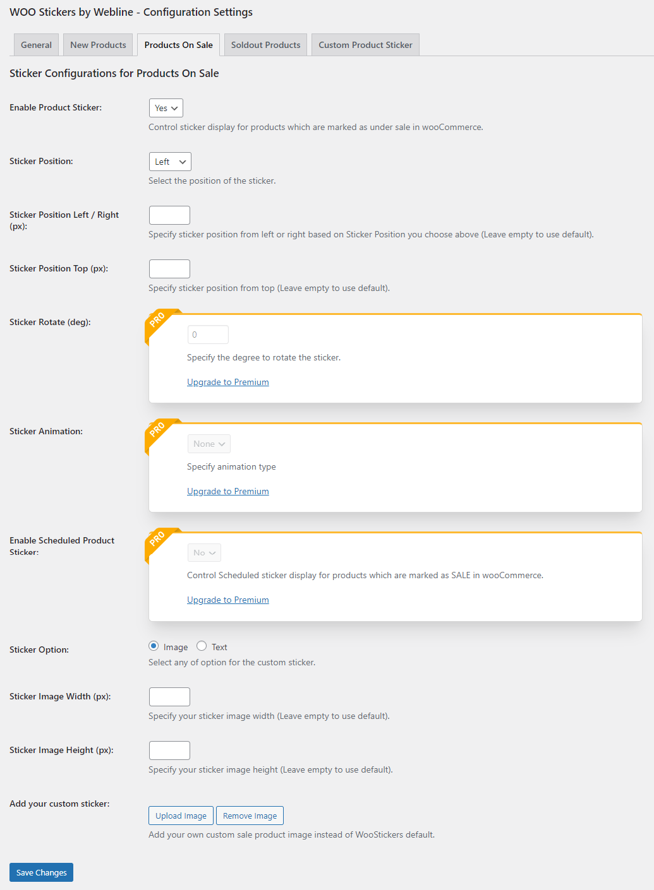Switch to the General tab
This screenshot has width=654, height=890.
tap(37, 45)
